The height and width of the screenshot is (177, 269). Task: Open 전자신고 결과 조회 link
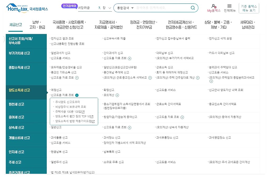[x=62, y=38]
